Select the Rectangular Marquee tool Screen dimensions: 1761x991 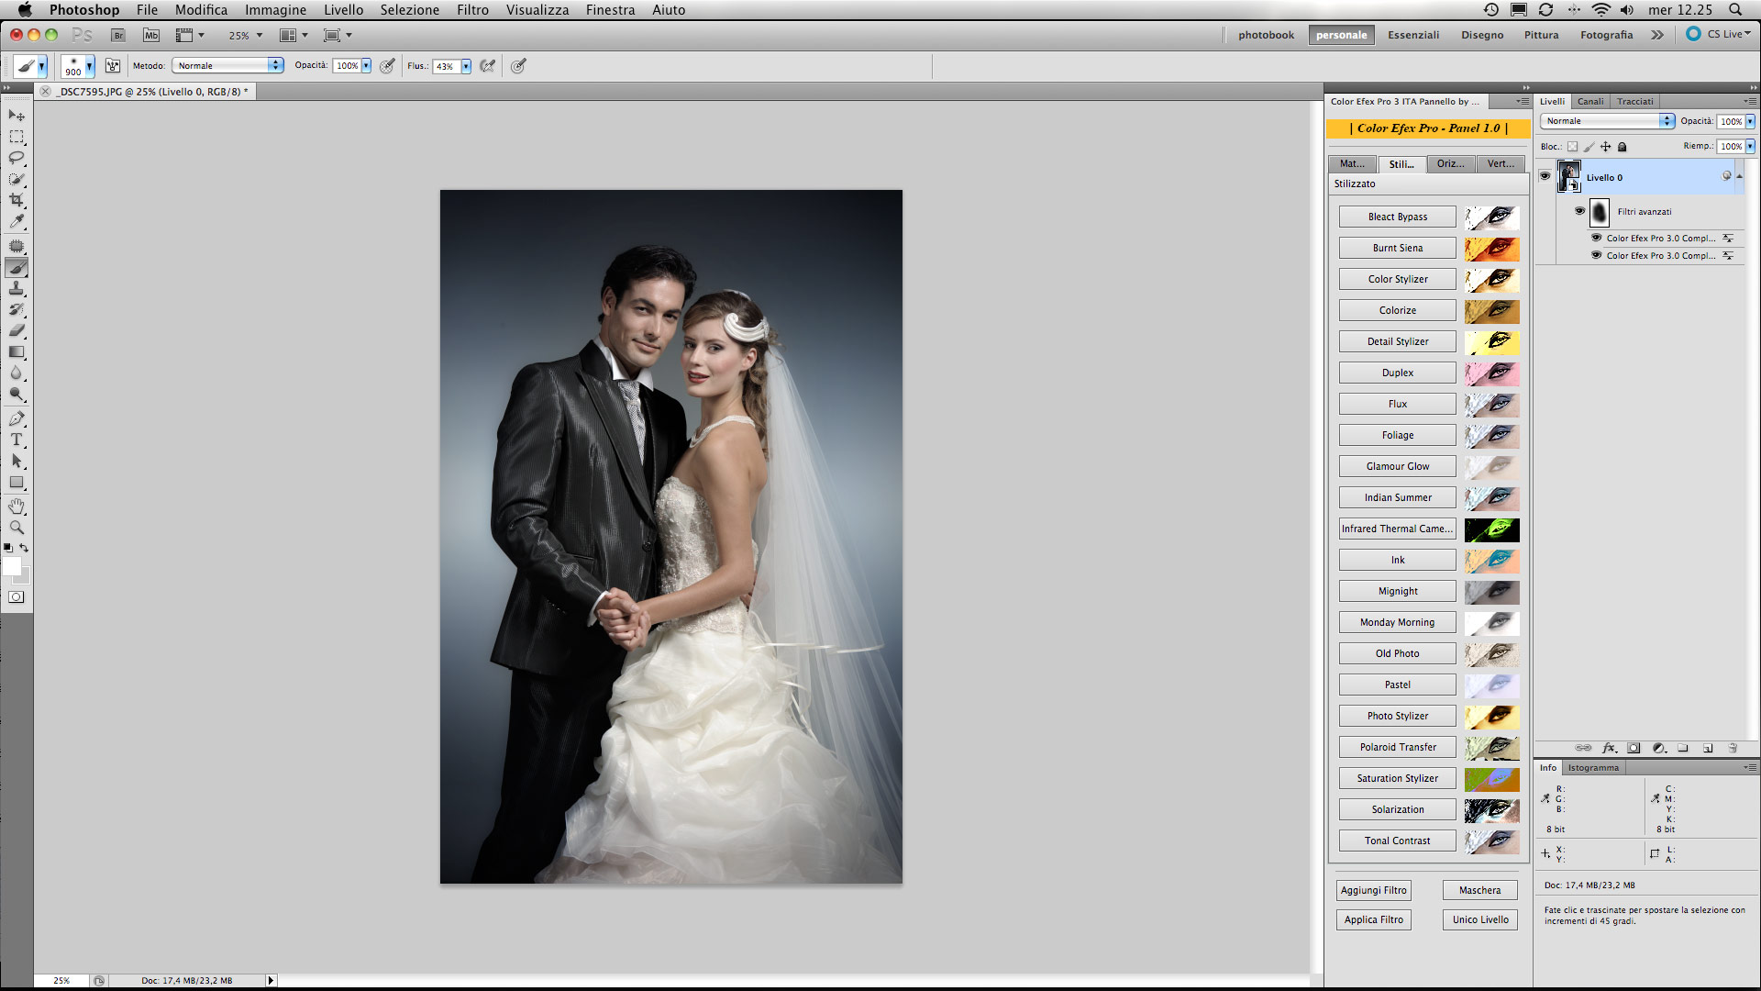(17, 137)
